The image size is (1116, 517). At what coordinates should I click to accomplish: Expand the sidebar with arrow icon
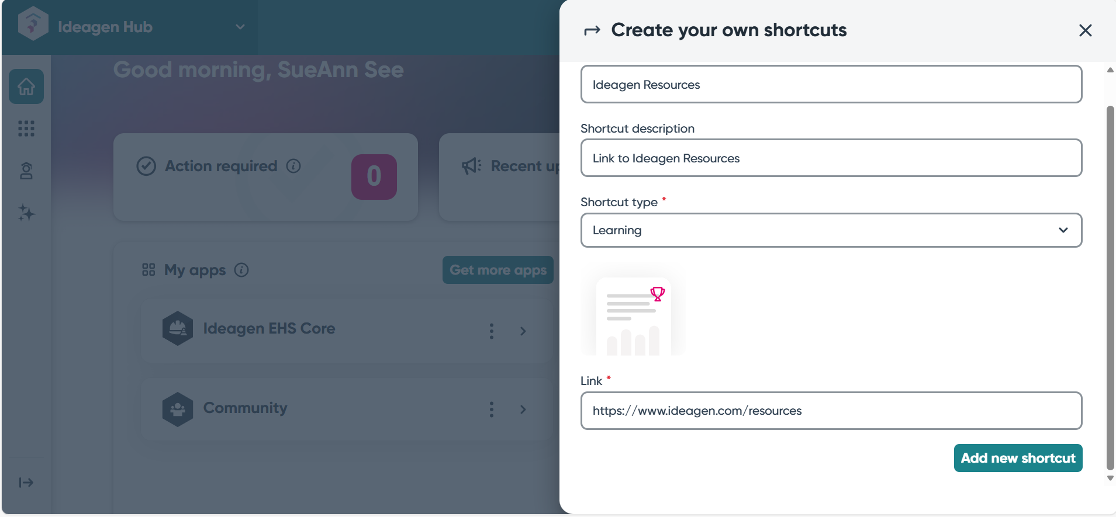click(x=26, y=483)
